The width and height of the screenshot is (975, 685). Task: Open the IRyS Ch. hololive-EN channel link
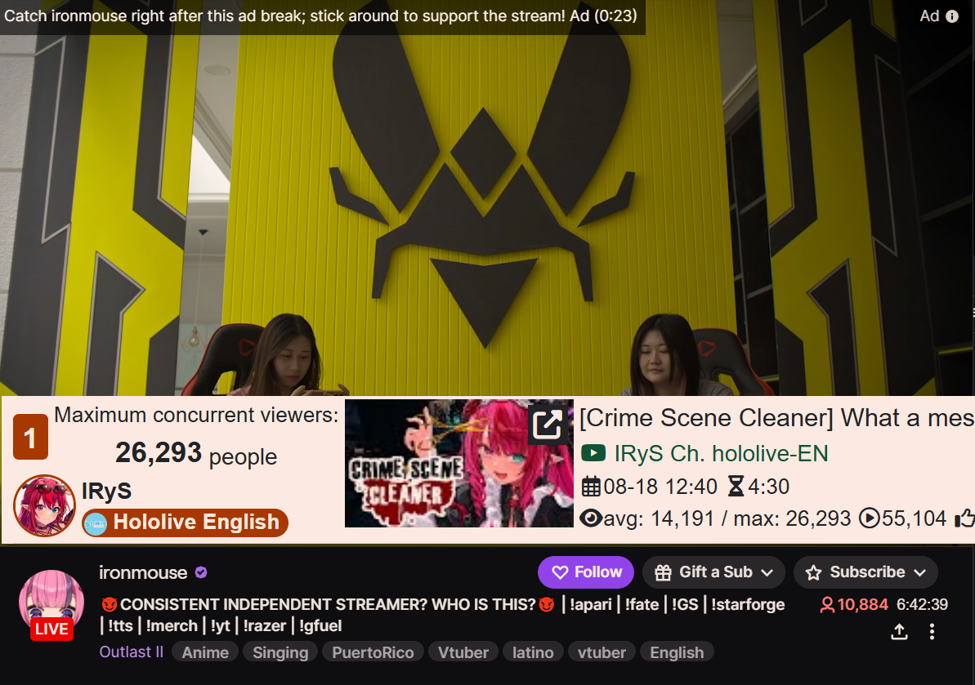point(721,453)
